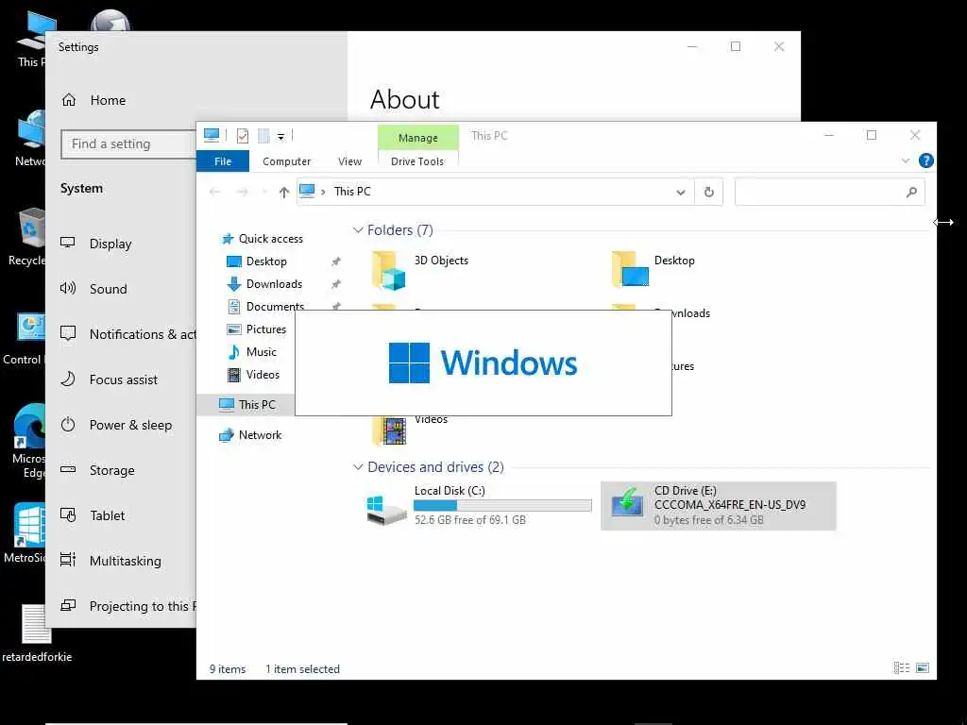Open Notifications & actions in Settings
The image size is (967, 725).
point(128,334)
